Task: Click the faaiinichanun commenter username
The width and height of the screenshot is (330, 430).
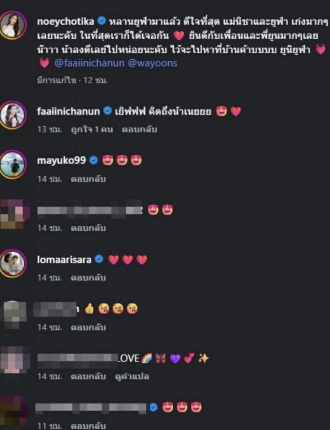Action: (68, 111)
